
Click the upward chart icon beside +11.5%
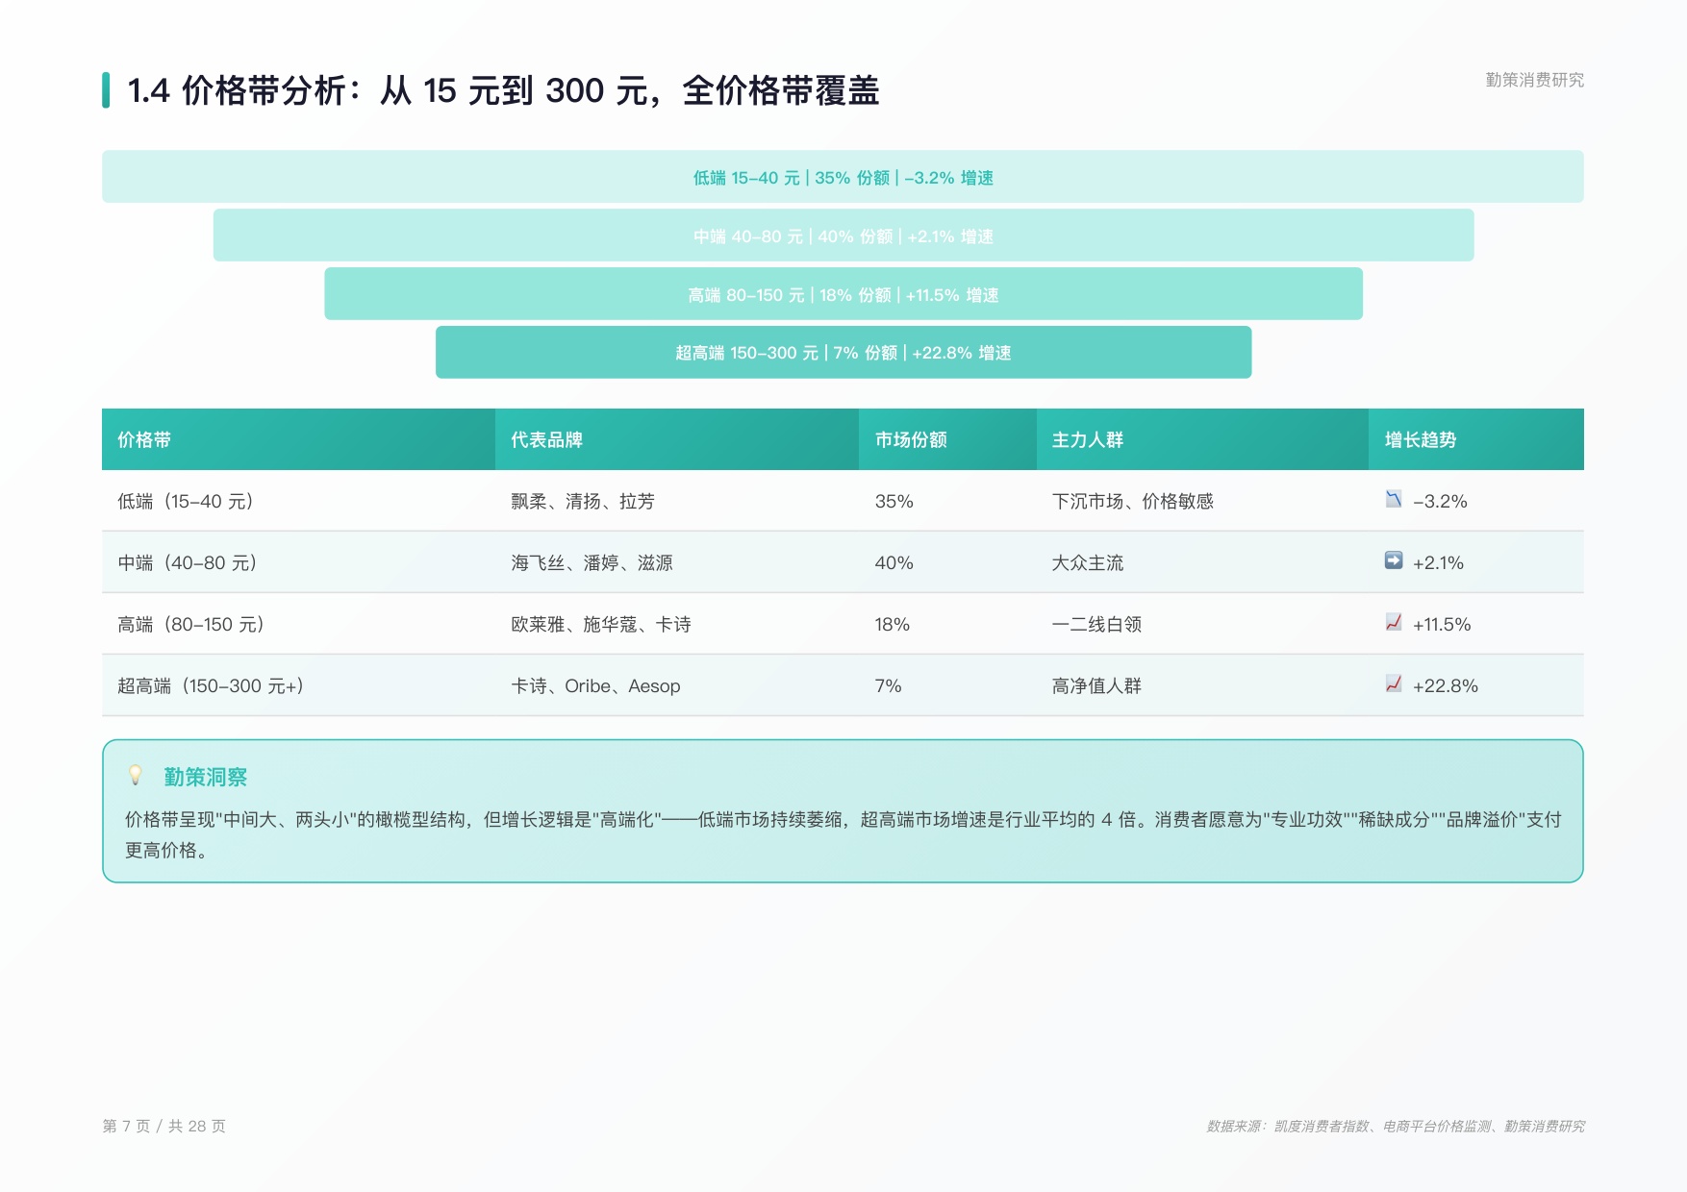pos(1394,622)
